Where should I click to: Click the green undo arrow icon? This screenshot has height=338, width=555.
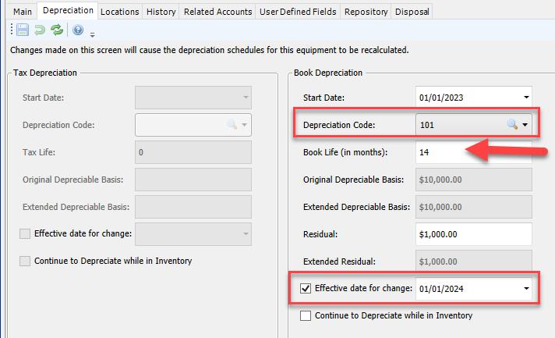tap(40, 30)
